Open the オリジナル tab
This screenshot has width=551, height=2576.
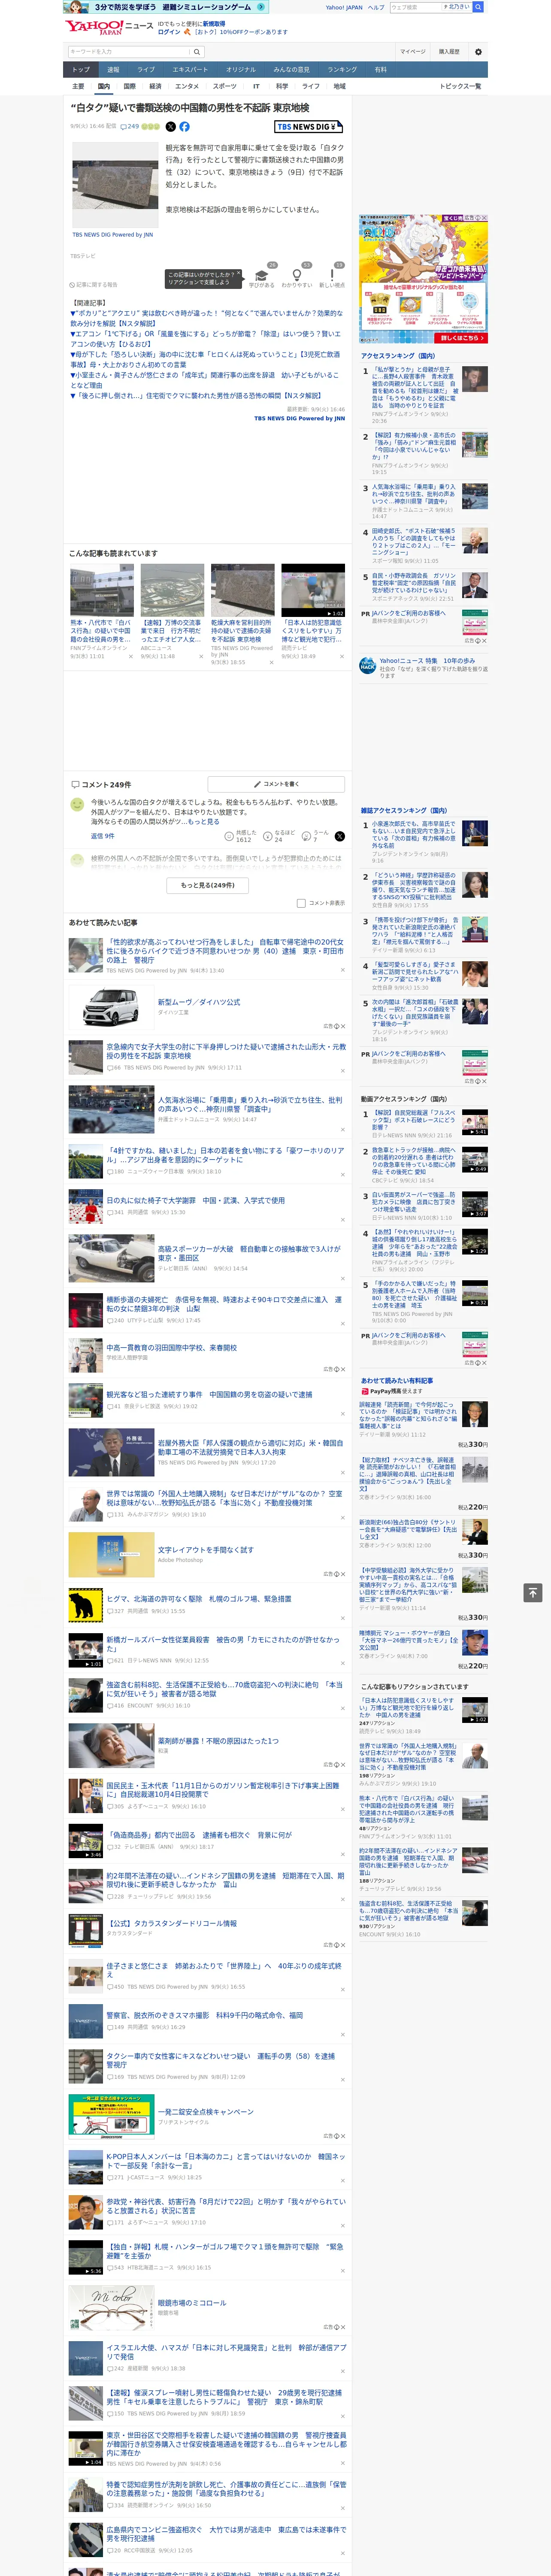coord(241,70)
